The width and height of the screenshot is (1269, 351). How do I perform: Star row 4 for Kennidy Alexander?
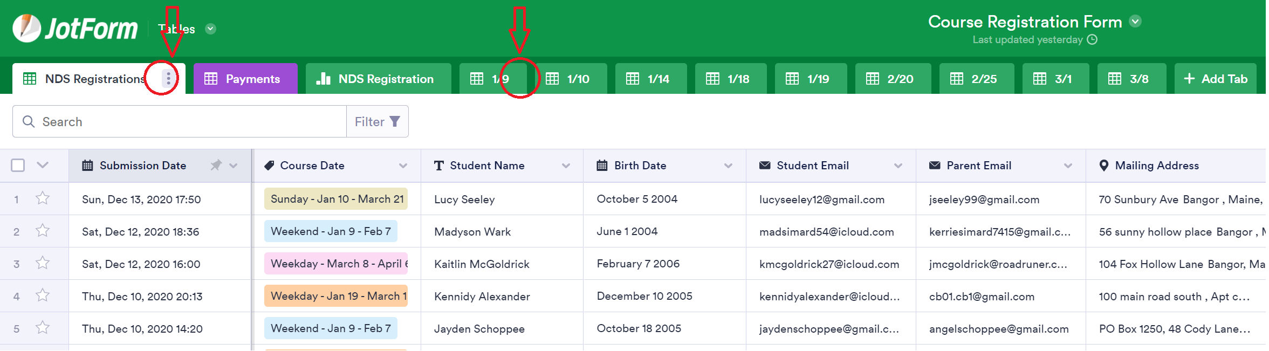(x=43, y=295)
